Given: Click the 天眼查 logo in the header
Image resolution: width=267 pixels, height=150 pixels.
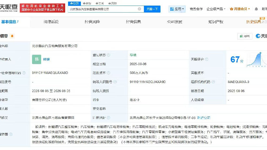Looking at the screenshot, I should coord(9,8).
